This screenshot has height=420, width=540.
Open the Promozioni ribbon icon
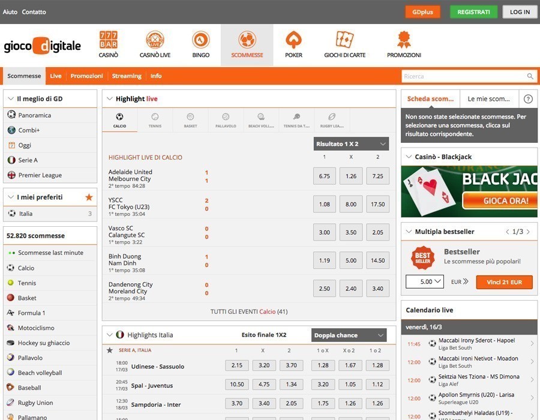(x=404, y=40)
